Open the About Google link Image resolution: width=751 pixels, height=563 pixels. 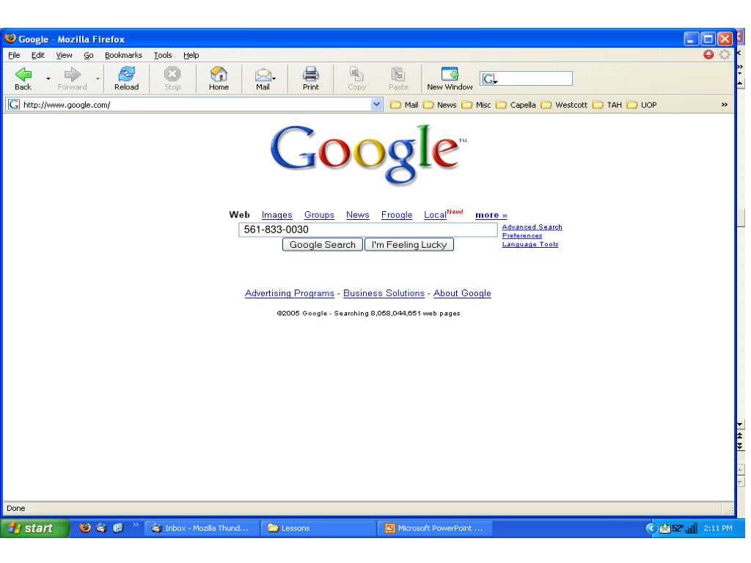(x=462, y=293)
